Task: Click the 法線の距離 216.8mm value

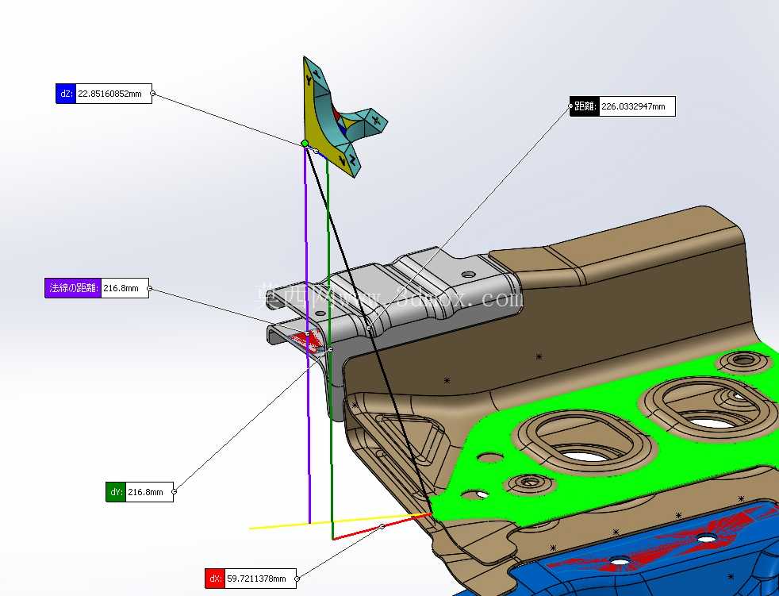Action: (125, 288)
